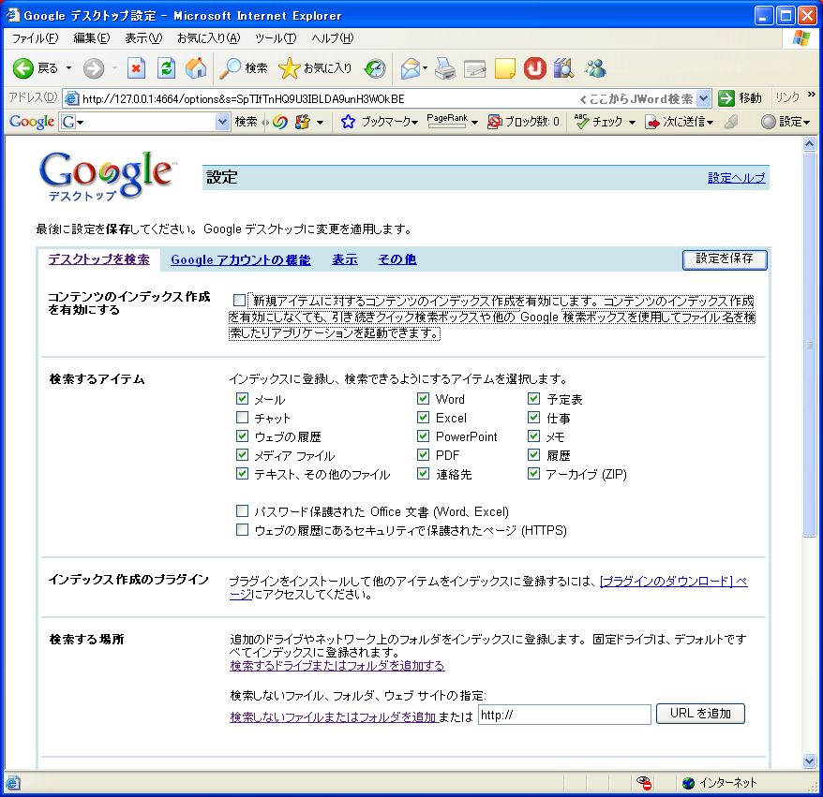Click the Google toolbar swirl icon

click(x=280, y=122)
